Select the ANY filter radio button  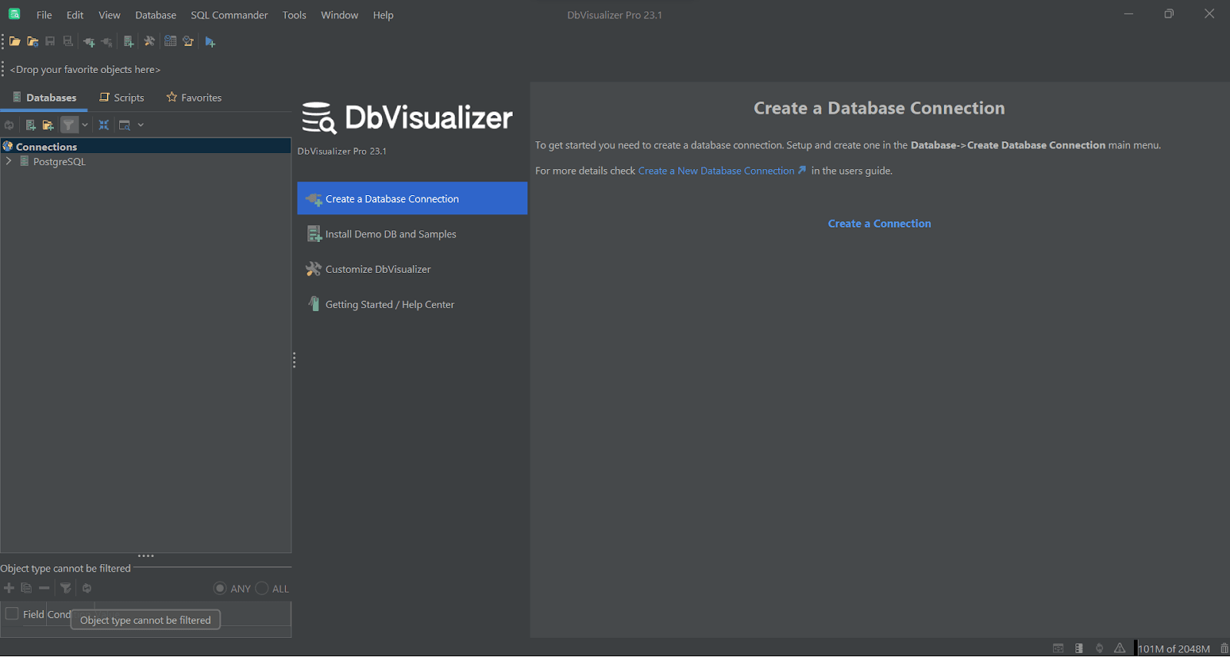(220, 589)
